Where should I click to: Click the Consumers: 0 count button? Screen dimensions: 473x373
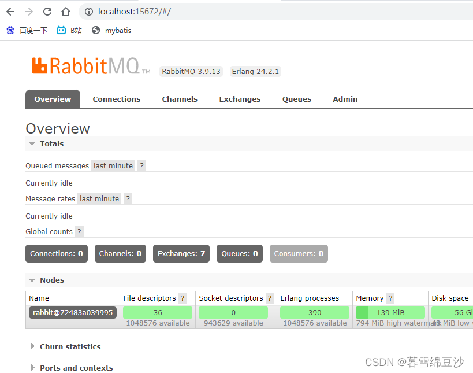point(299,253)
